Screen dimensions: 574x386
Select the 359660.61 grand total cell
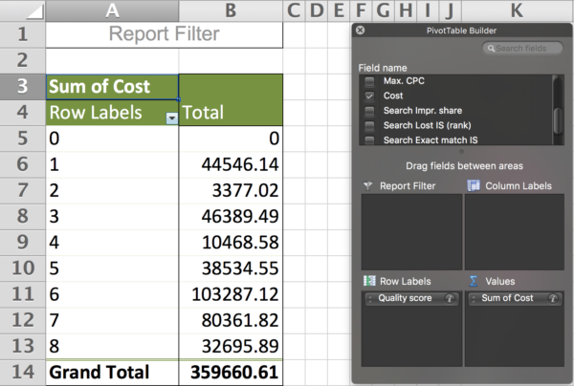click(231, 373)
